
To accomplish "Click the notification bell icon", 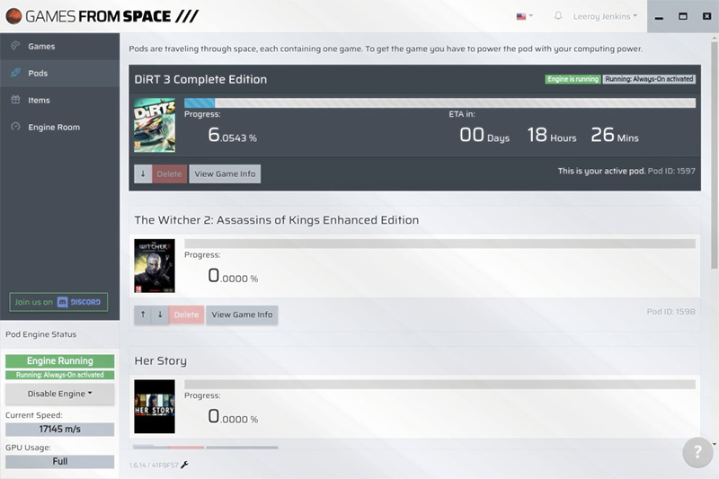I will click(558, 15).
